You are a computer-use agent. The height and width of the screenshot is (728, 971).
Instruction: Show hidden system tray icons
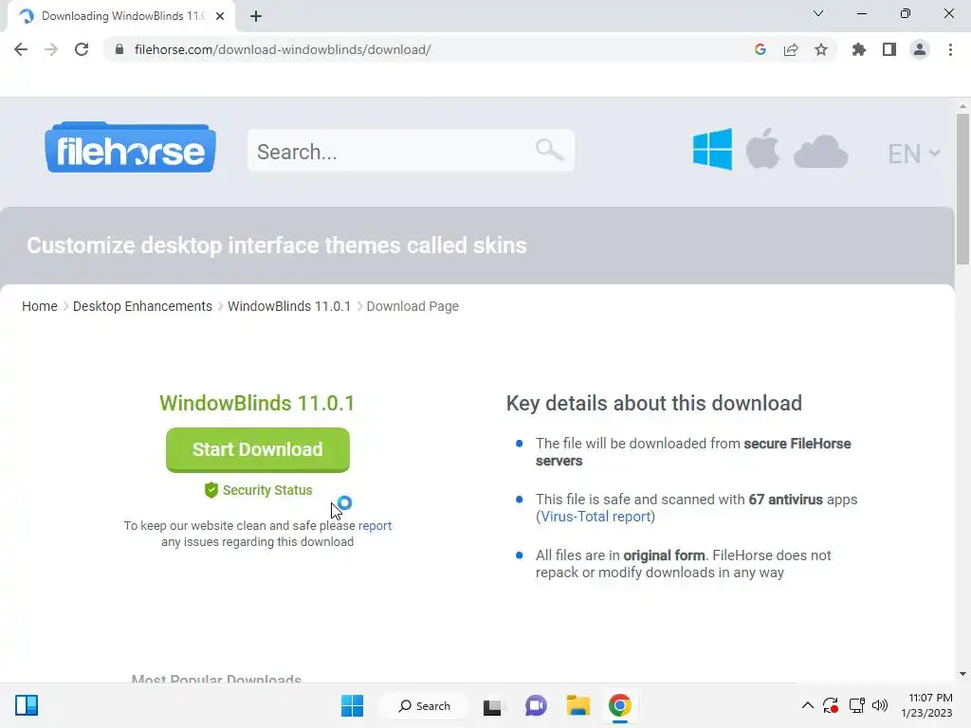point(808,705)
